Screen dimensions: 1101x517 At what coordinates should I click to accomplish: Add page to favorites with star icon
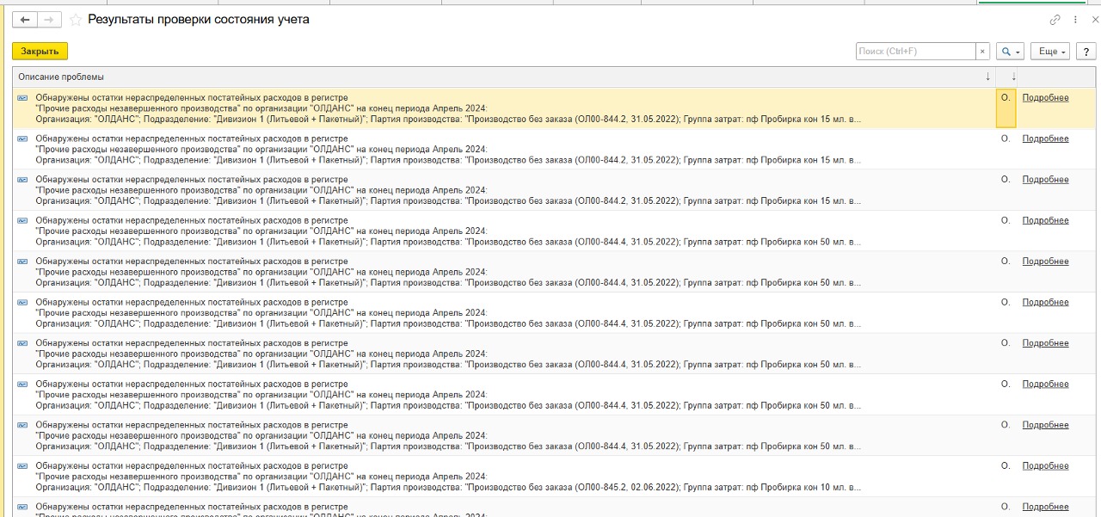click(x=75, y=20)
